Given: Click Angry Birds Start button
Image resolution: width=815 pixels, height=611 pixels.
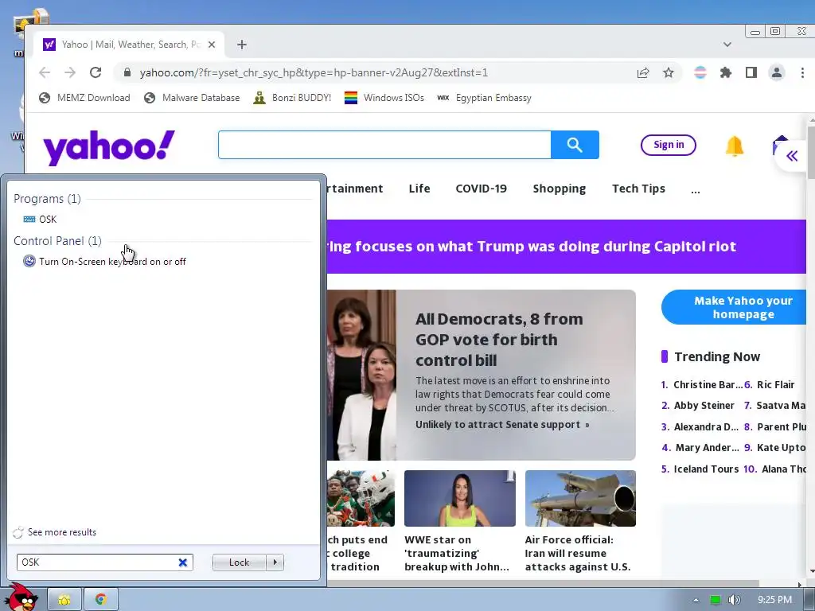Looking at the screenshot, I should coord(21,598).
